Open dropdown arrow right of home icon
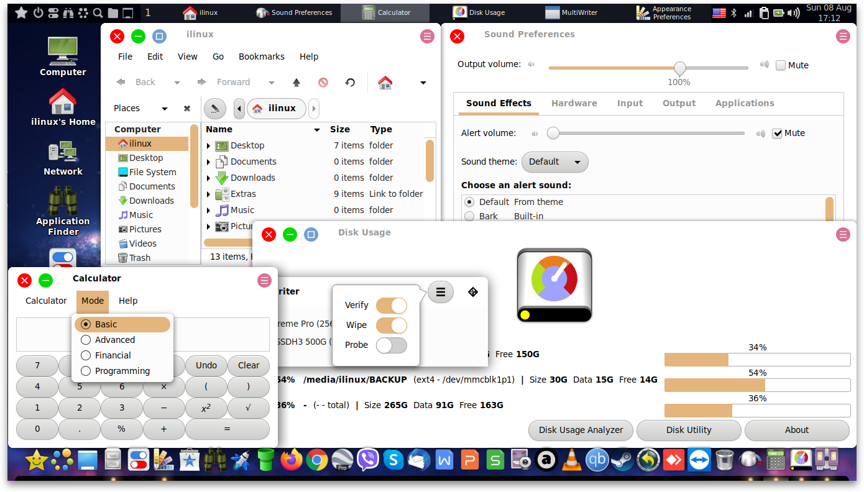This screenshot has width=864, height=492. pyautogui.click(x=423, y=82)
